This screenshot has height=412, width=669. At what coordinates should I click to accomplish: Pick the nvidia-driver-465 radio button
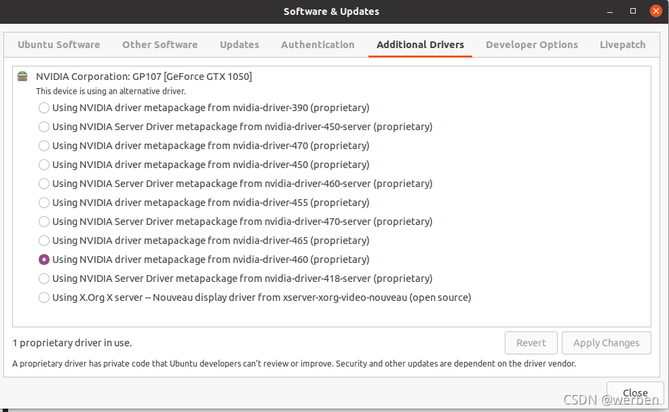pyautogui.click(x=44, y=241)
